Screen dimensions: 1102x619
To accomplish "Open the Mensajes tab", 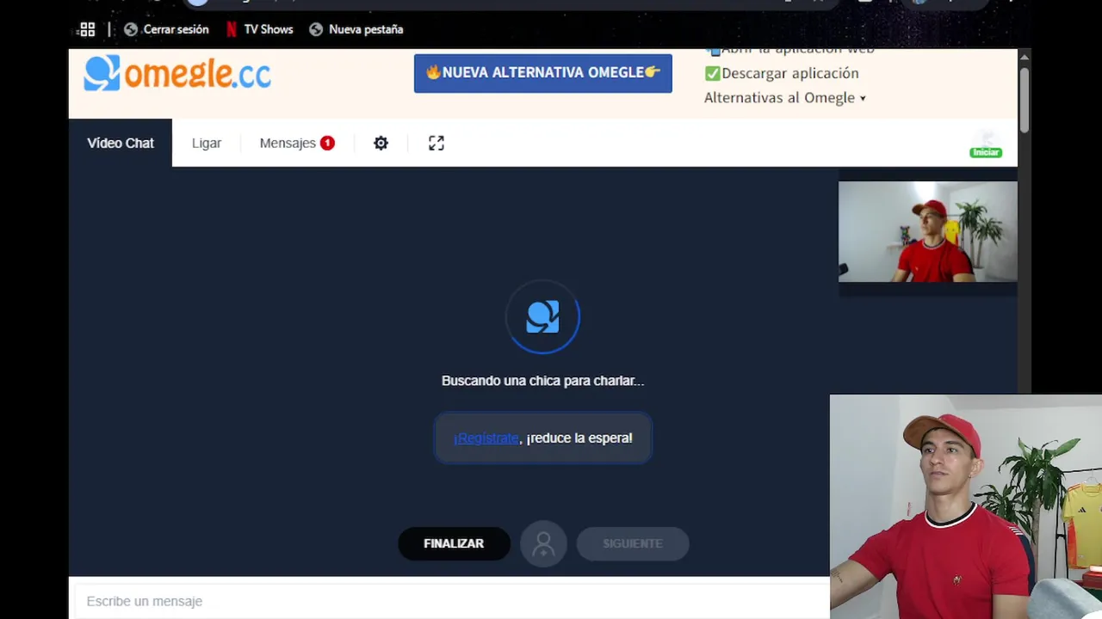I will [296, 143].
